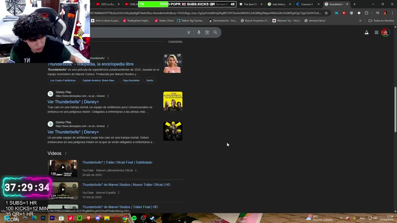Click the TradingView extension icon in toolbar
This screenshot has width=397, height=223.
pos(337,13)
